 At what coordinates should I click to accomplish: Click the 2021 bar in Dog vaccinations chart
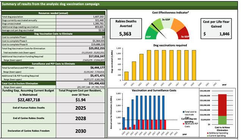tap(134, 71)
